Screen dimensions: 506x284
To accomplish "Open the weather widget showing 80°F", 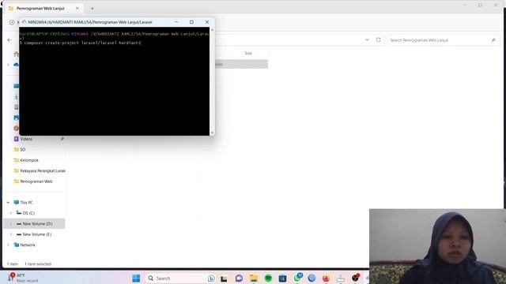I will [x=23, y=278].
